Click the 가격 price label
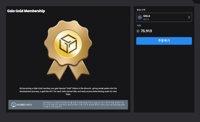This screenshot has width=200, height=122. [x=139, y=26]
